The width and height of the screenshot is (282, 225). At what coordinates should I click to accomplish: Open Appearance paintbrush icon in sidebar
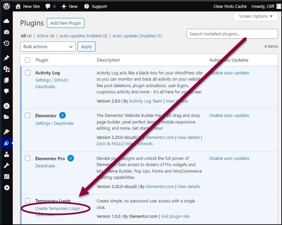pos(6,132)
